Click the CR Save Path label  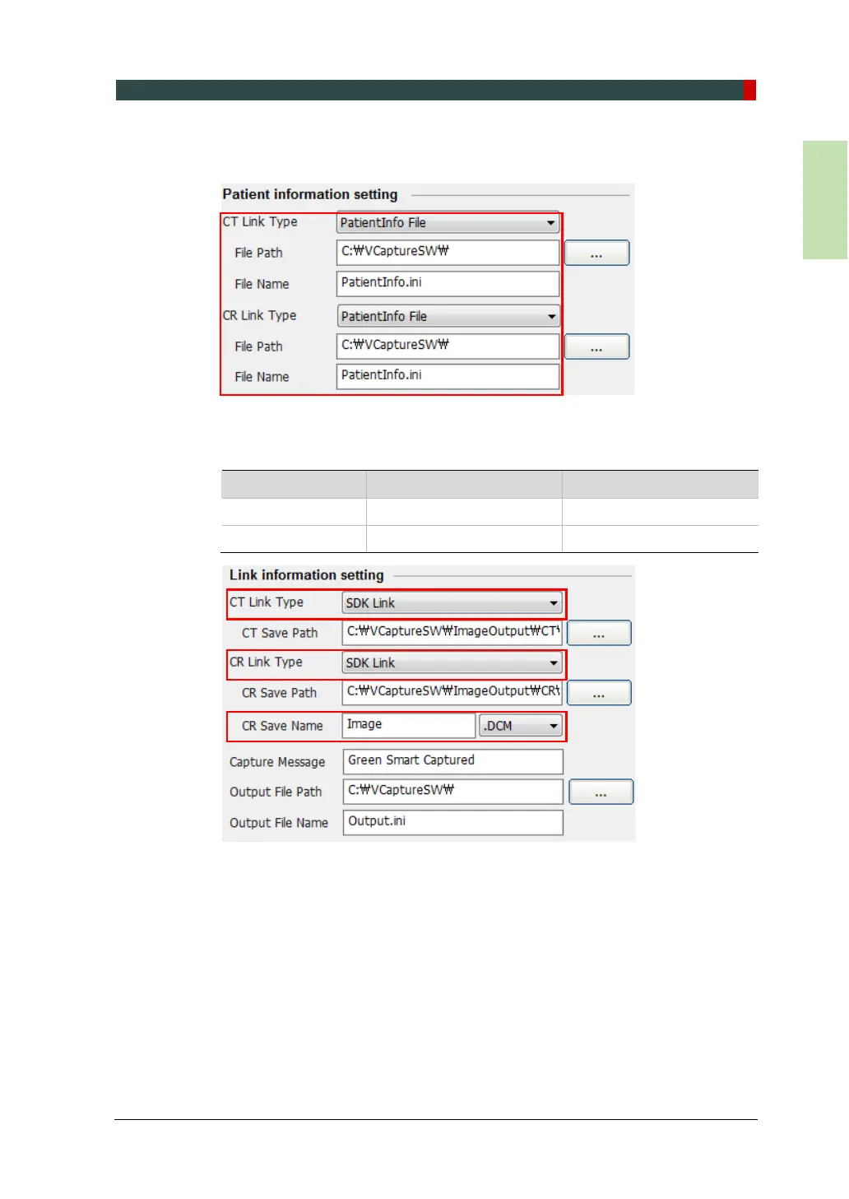(x=280, y=693)
